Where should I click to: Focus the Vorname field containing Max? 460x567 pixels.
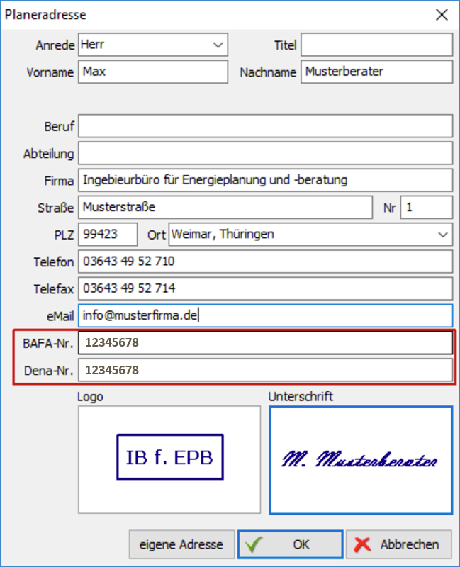pos(153,72)
